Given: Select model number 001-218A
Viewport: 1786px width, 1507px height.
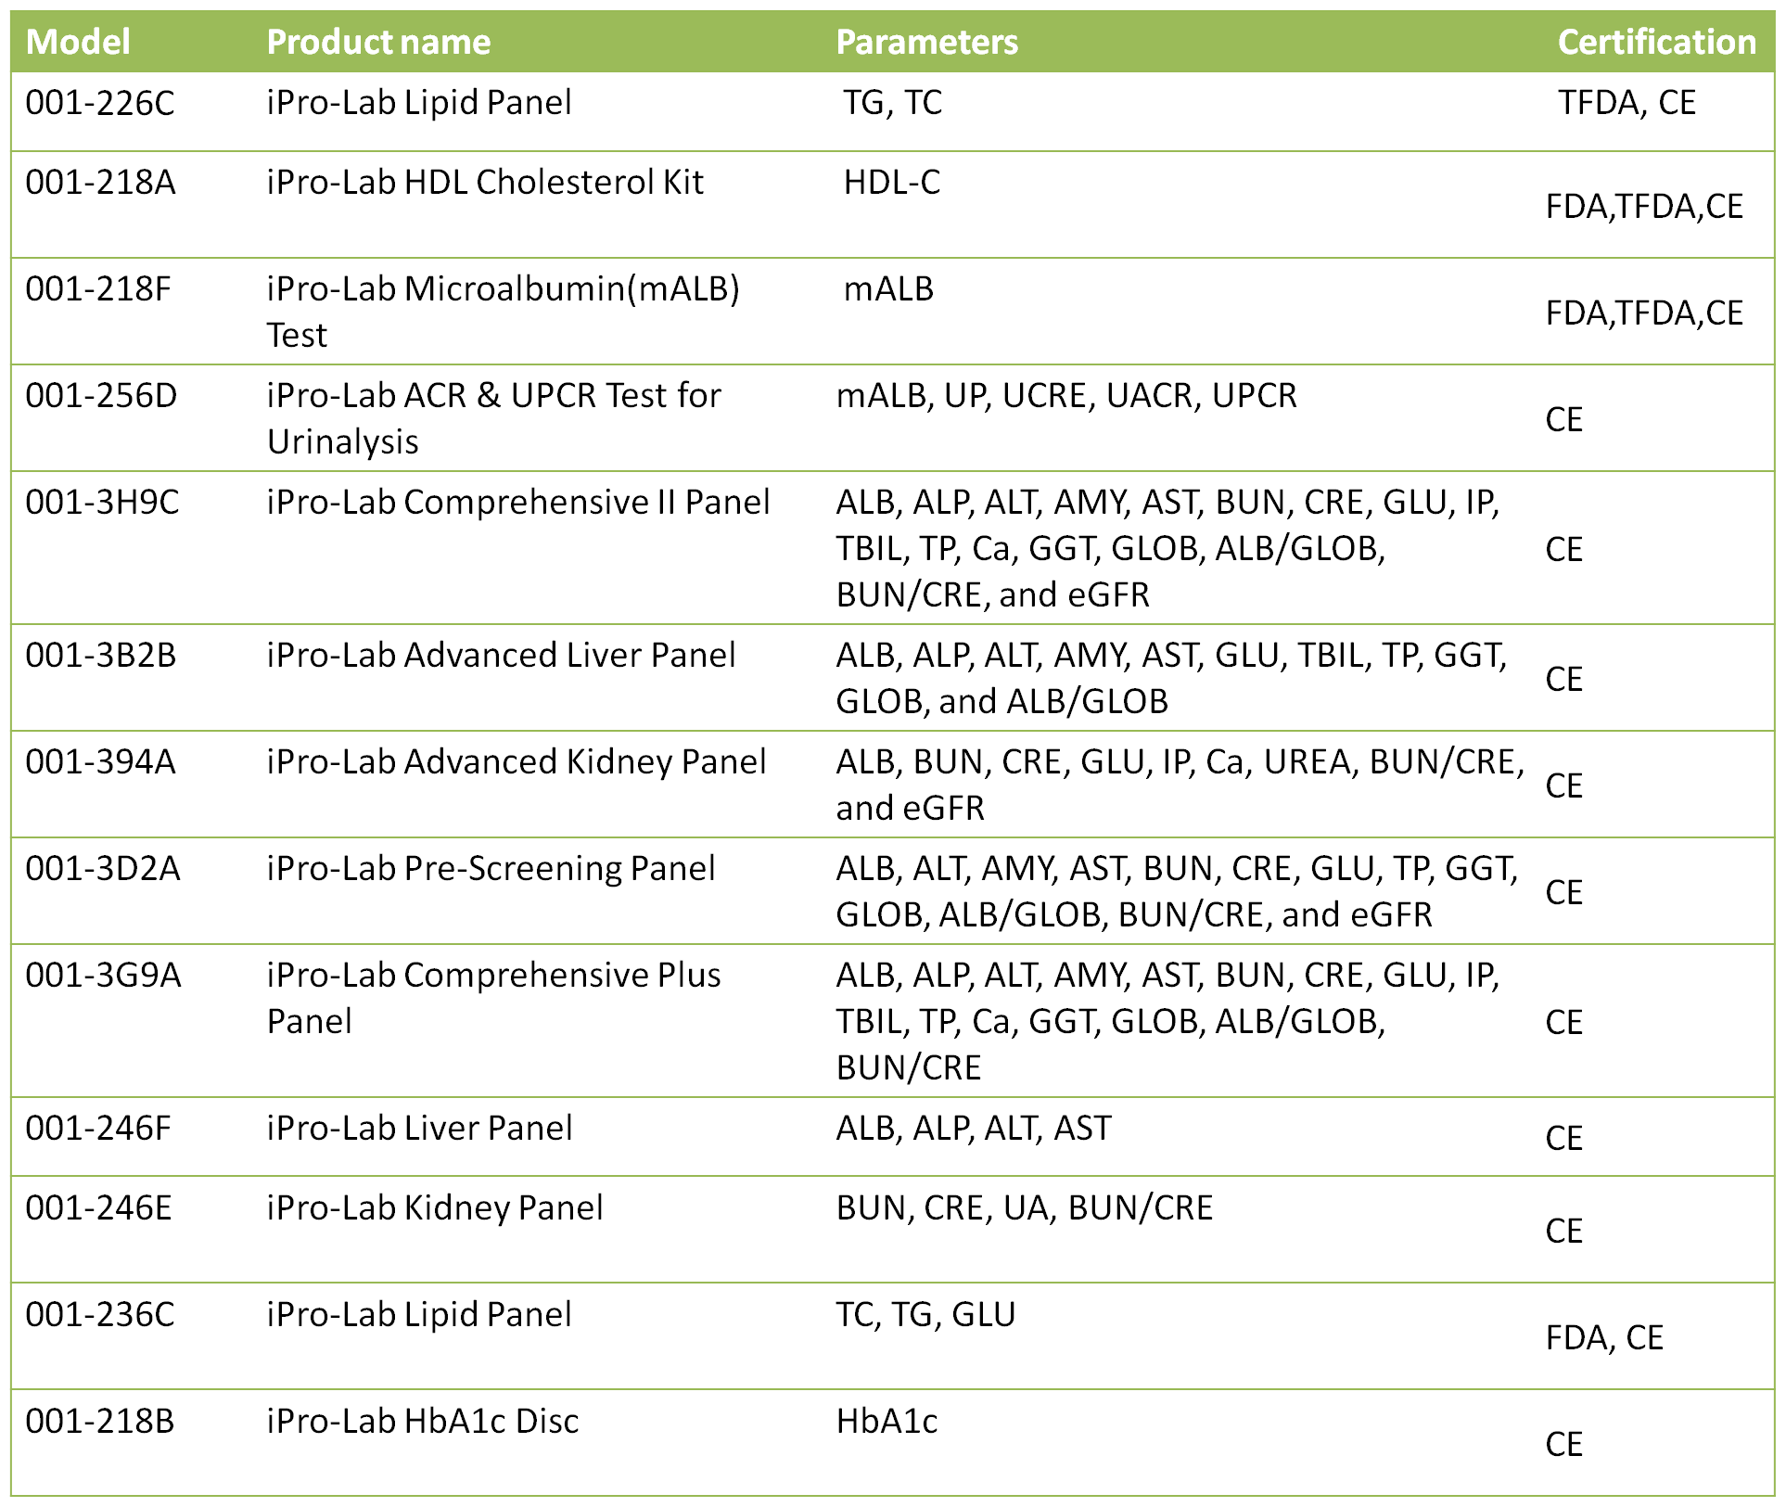Looking at the screenshot, I should [100, 183].
